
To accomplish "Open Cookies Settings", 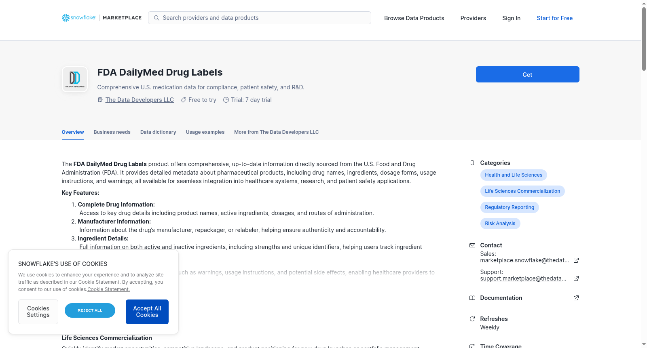I will click(x=38, y=312).
